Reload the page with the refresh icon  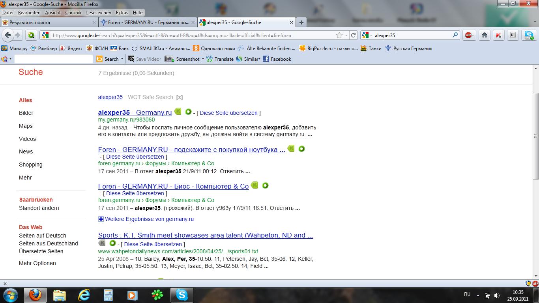pyautogui.click(x=354, y=35)
